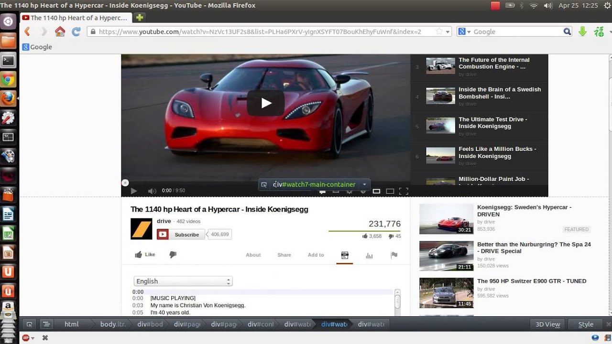This screenshot has width=612, height=344.
Task: Open downloads with the green arrow icon
Action: [582, 32]
